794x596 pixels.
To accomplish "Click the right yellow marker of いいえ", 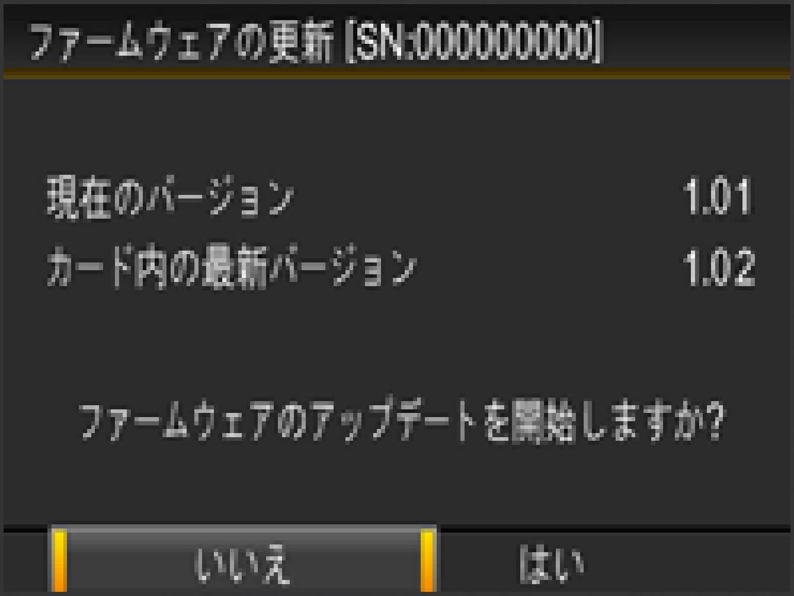I will coord(427,561).
